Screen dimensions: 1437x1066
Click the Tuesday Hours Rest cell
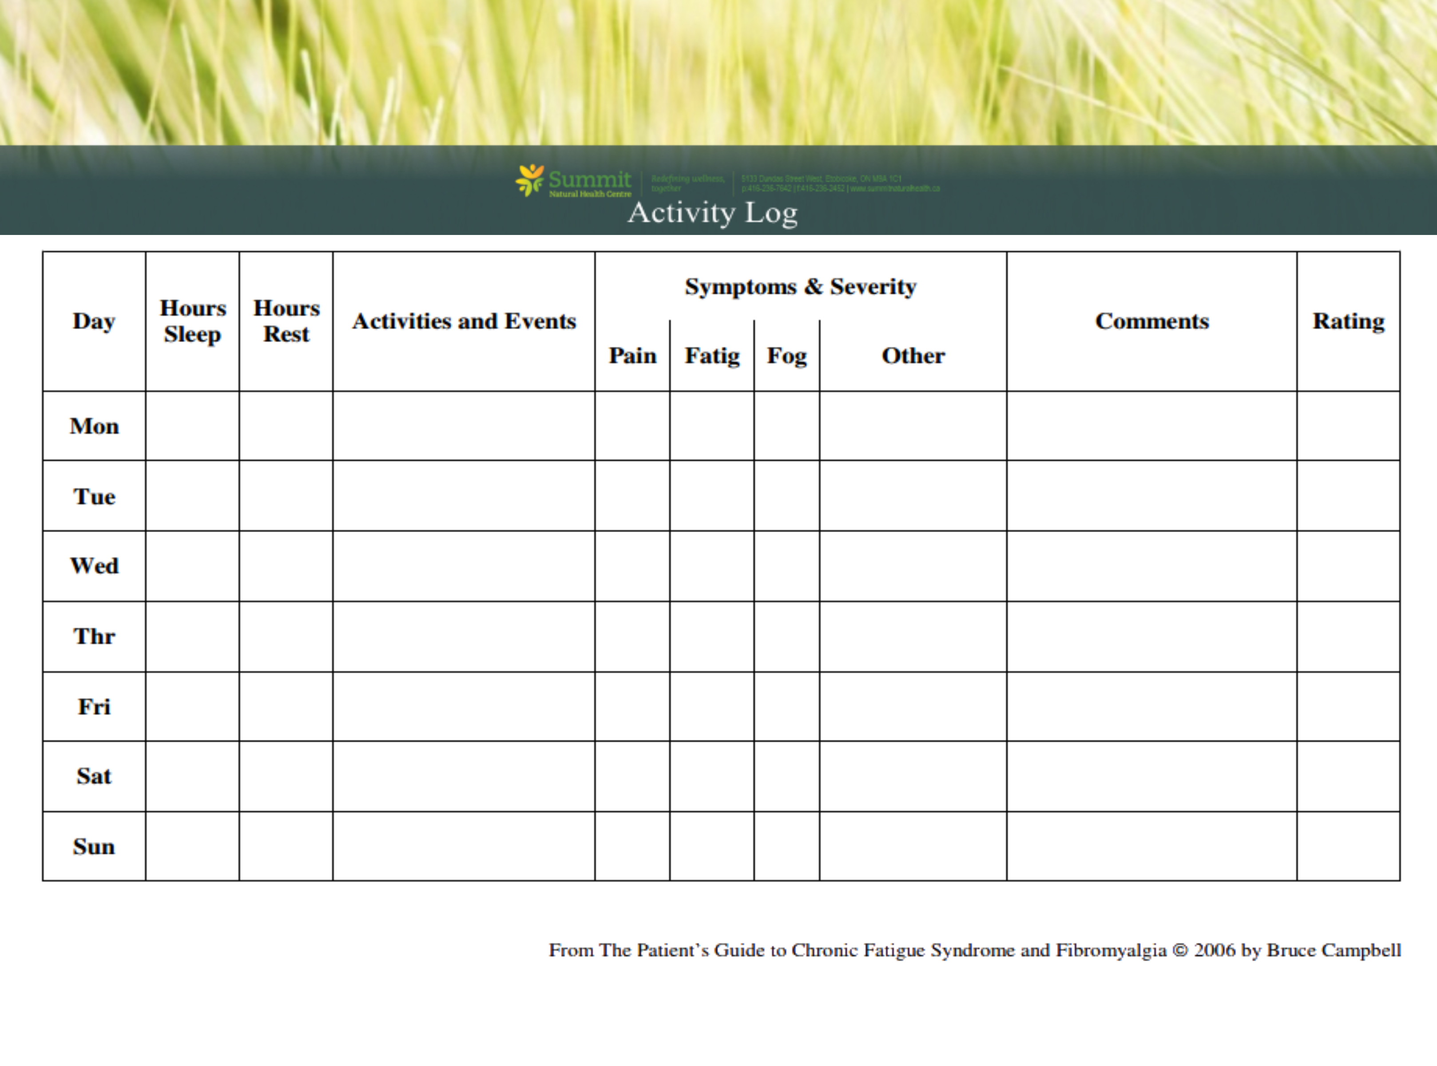click(x=286, y=496)
